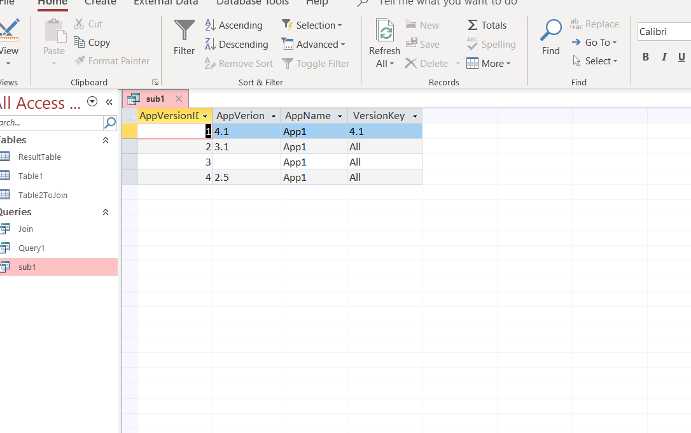Sort records in Ascending order
The width and height of the screenshot is (691, 433).
[x=234, y=25]
